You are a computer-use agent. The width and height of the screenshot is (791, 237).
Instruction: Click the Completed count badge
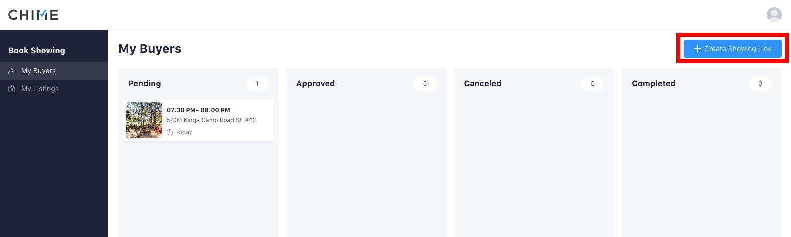tap(760, 84)
